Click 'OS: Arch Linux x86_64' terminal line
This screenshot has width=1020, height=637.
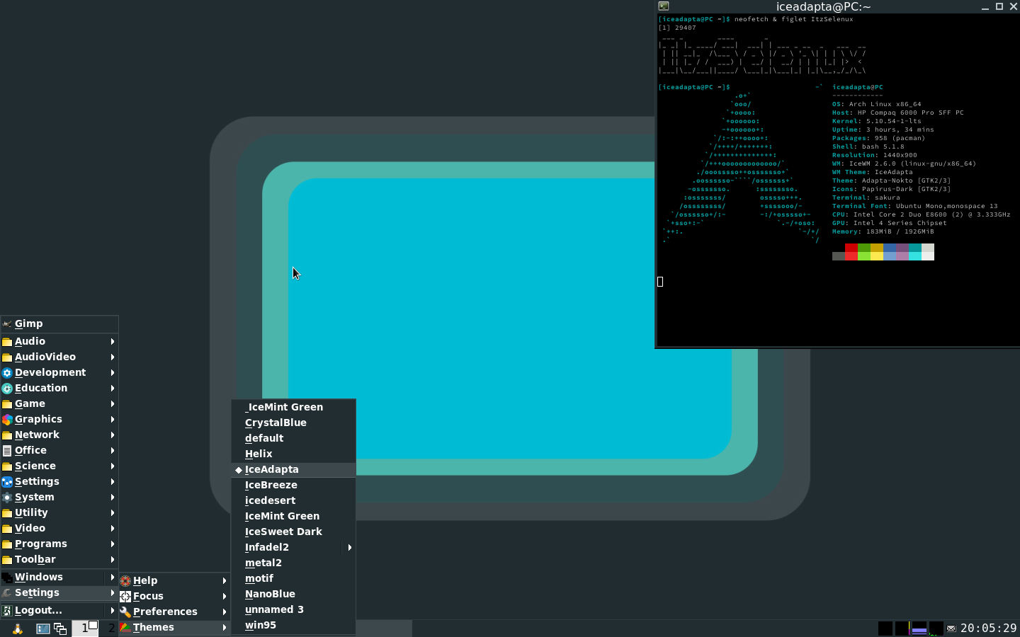(x=877, y=104)
